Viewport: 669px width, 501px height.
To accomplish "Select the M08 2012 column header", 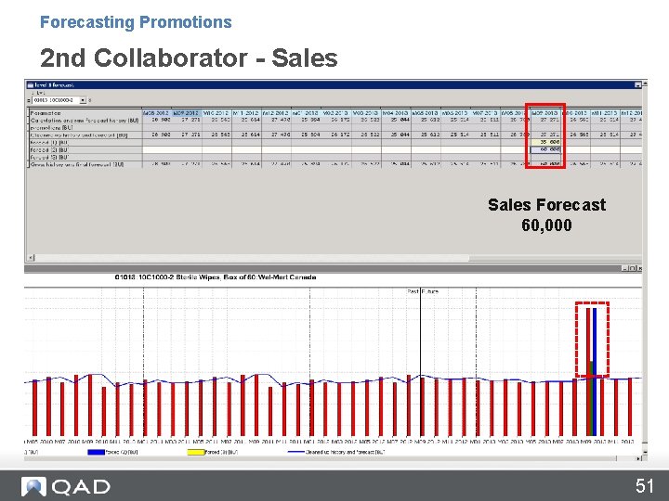I will pos(157,113).
